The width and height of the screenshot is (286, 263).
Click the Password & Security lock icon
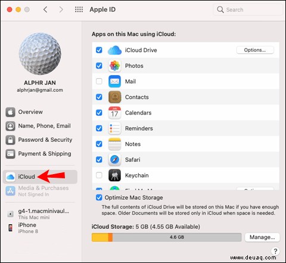click(x=10, y=140)
